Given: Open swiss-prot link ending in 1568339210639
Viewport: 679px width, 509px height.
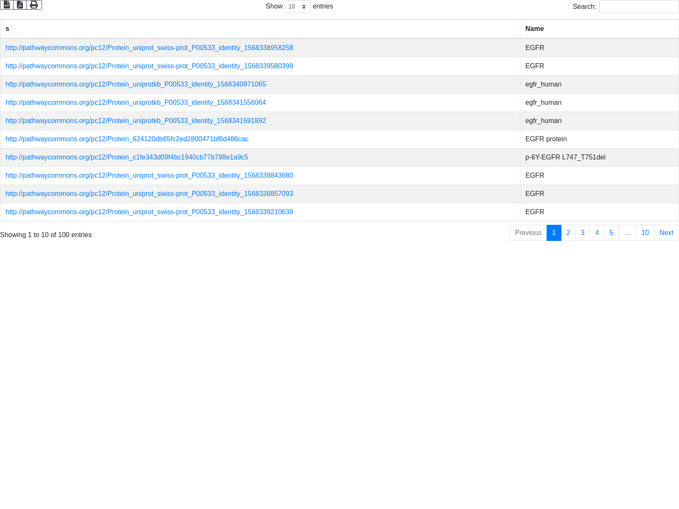Looking at the screenshot, I should [x=149, y=212].
